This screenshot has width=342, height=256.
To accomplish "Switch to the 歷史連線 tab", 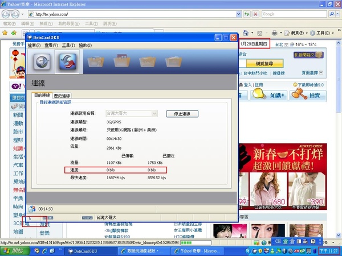I will [x=62, y=96].
